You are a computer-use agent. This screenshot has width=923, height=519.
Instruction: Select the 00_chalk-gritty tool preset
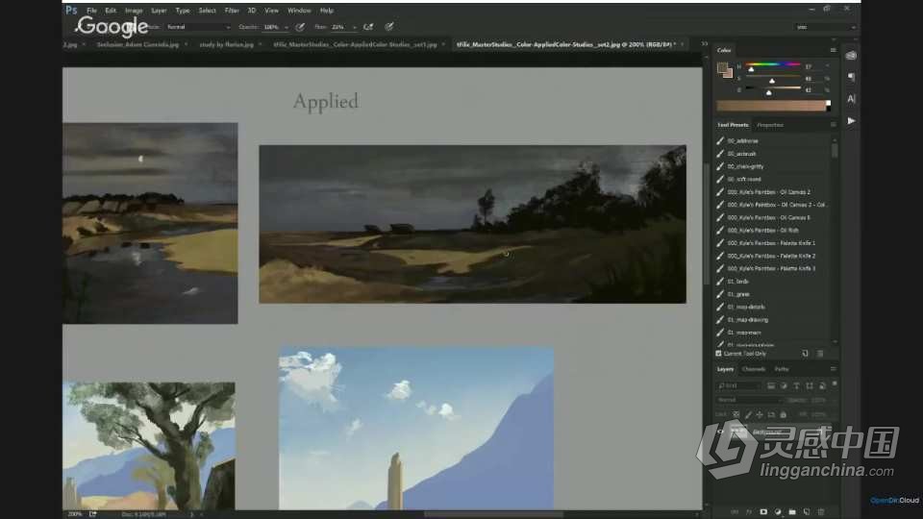pos(772,166)
